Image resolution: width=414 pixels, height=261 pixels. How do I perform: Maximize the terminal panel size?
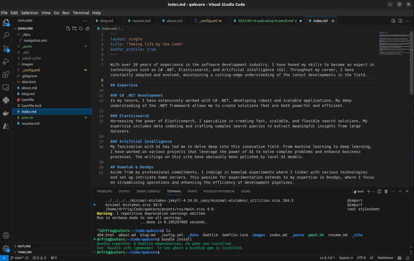[x=400, y=191]
